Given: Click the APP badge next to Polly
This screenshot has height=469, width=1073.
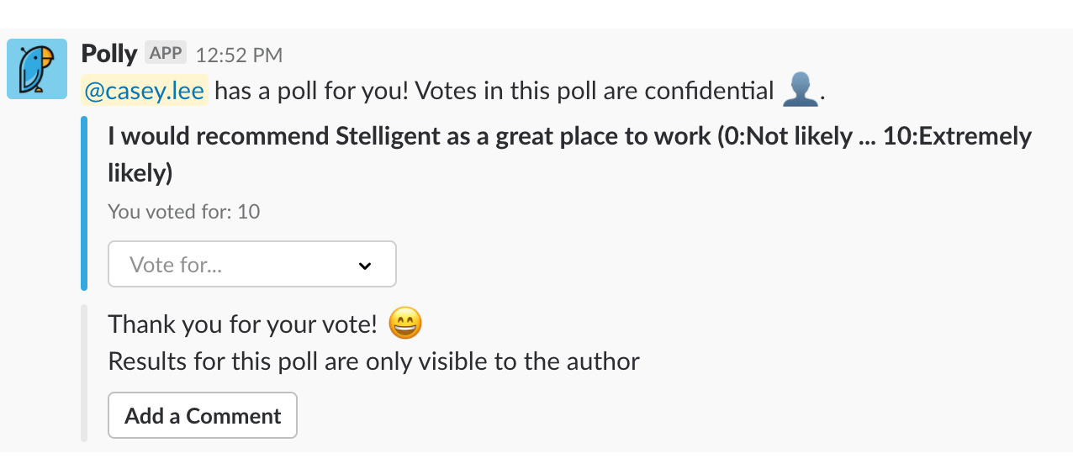Looking at the screenshot, I should (166, 53).
